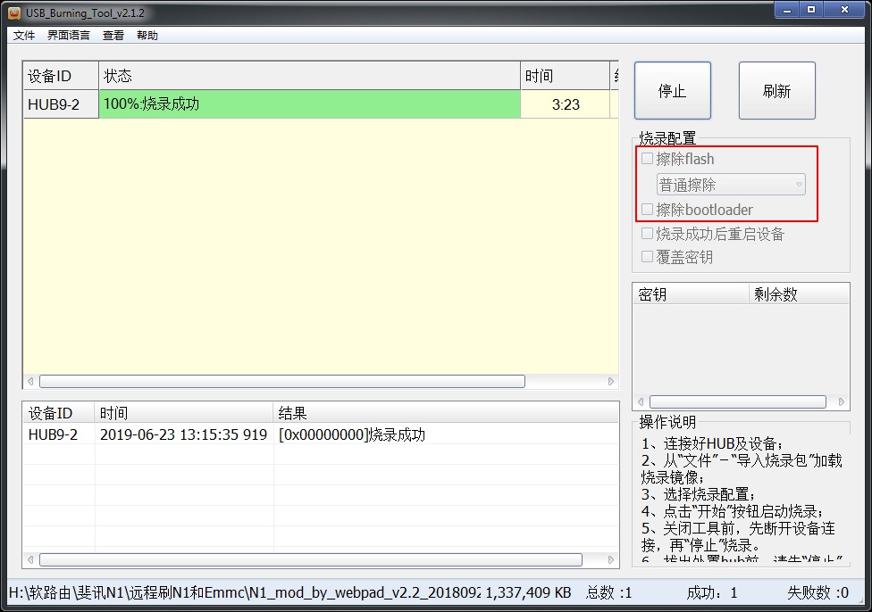Click the device list left scroll arrow
Image resolution: width=872 pixels, height=612 pixels.
point(30,382)
